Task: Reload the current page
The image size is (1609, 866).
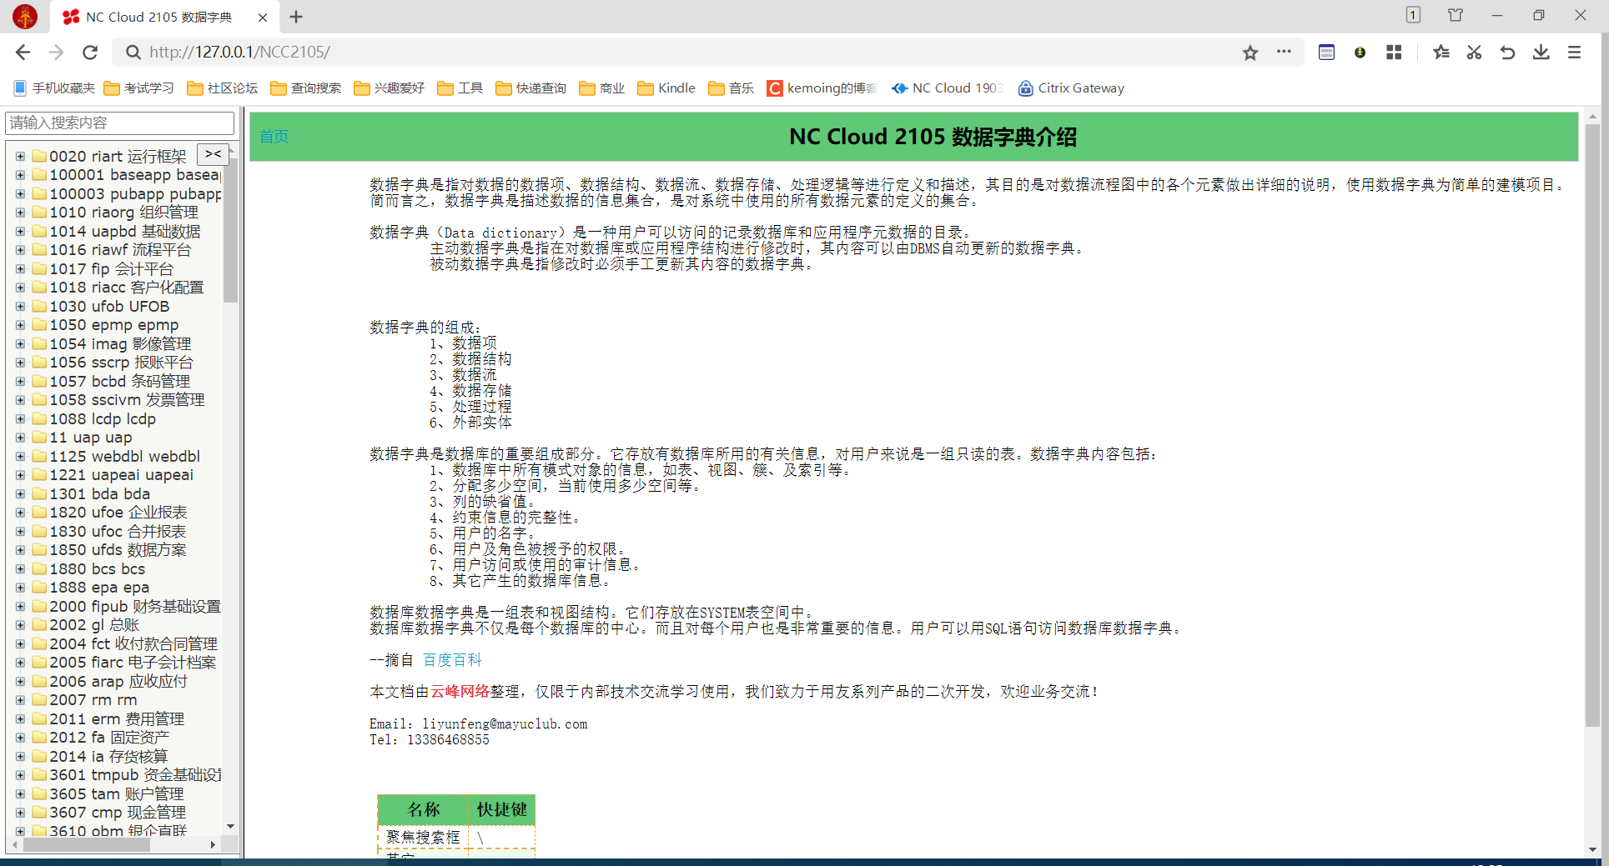Action: (90, 52)
